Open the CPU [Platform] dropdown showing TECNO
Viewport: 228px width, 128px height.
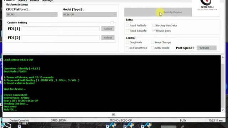pyautogui.click(x=32, y=14)
